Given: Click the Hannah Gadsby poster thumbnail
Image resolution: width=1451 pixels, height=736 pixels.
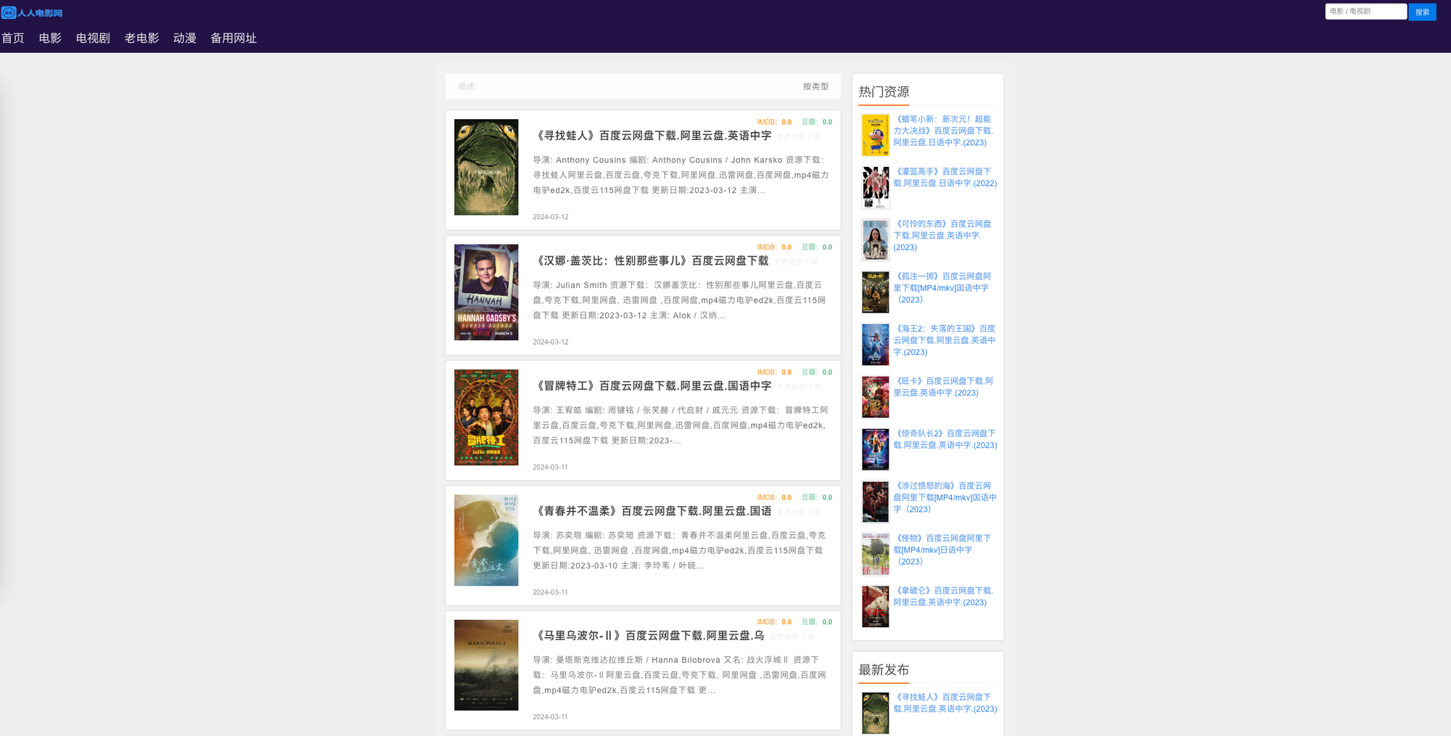Looking at the screenshot, I should click(486, 292).
